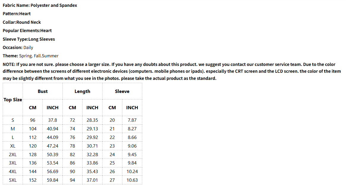Click the 44.09 inch bust cell

(x=53, y=137)
